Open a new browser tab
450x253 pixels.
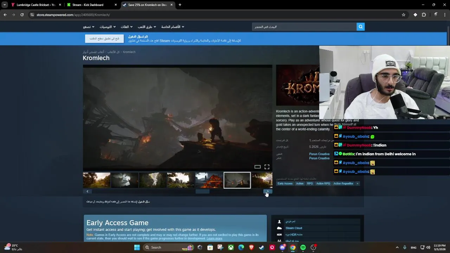click(180, 5)
